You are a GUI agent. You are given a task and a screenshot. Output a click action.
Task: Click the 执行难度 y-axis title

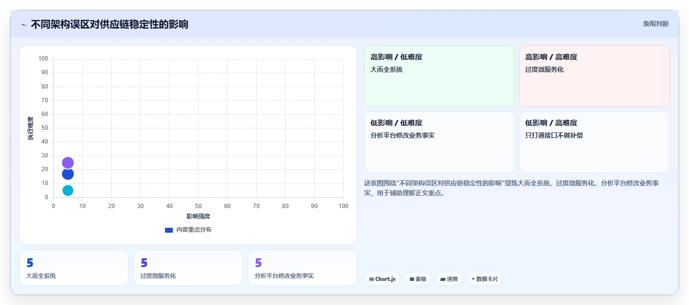(31, 128)
